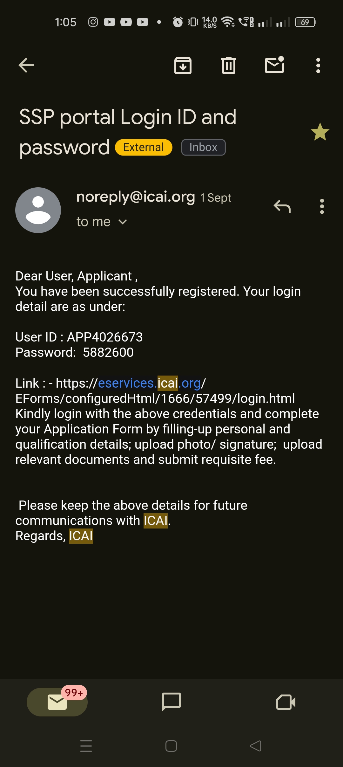This screenshot has width=343, height=767.
Task: Tap the Inbox label chip
Action: [203, 148]
